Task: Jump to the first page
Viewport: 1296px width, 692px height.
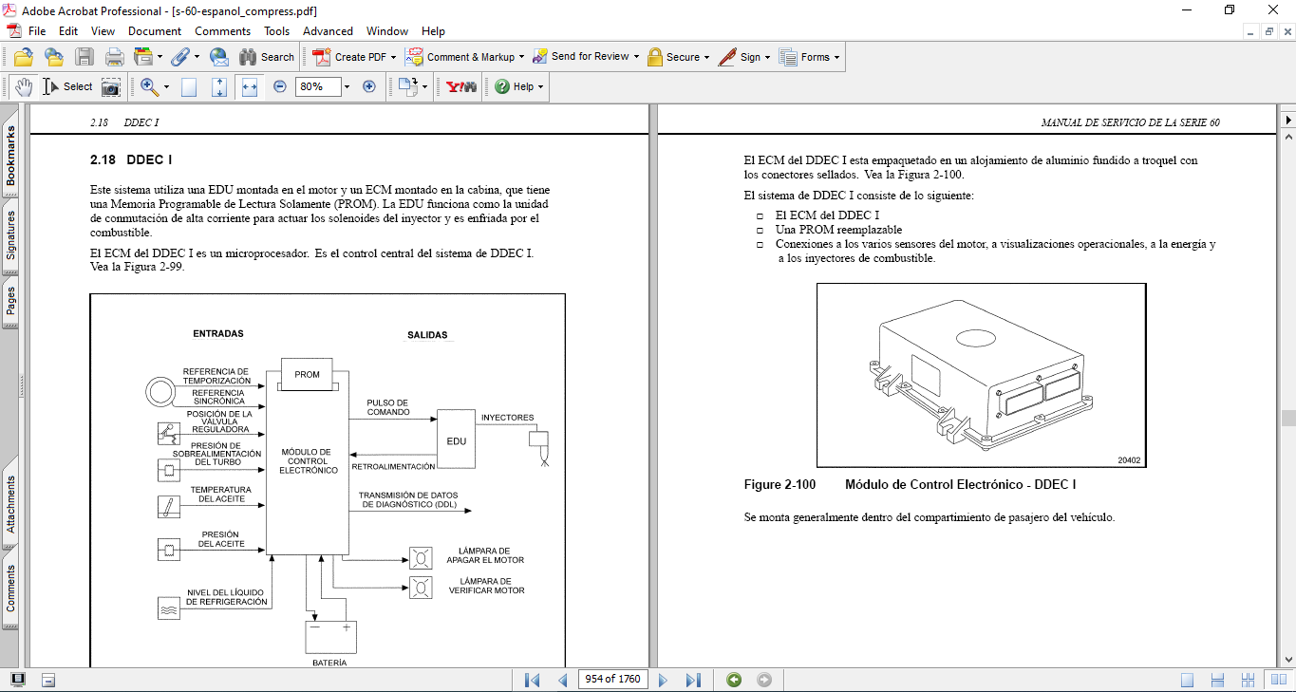Action: [x=533, y=680]
